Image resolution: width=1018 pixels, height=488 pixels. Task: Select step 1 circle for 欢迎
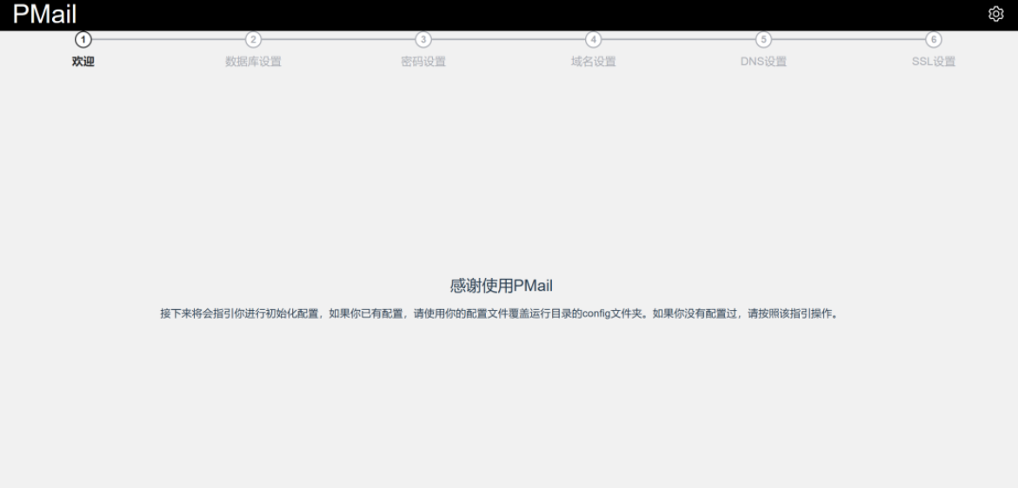click(x=83, y=40)
